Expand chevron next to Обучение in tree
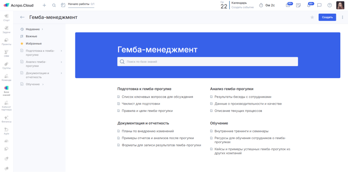The image size is (348, 172). coord(43,84)
